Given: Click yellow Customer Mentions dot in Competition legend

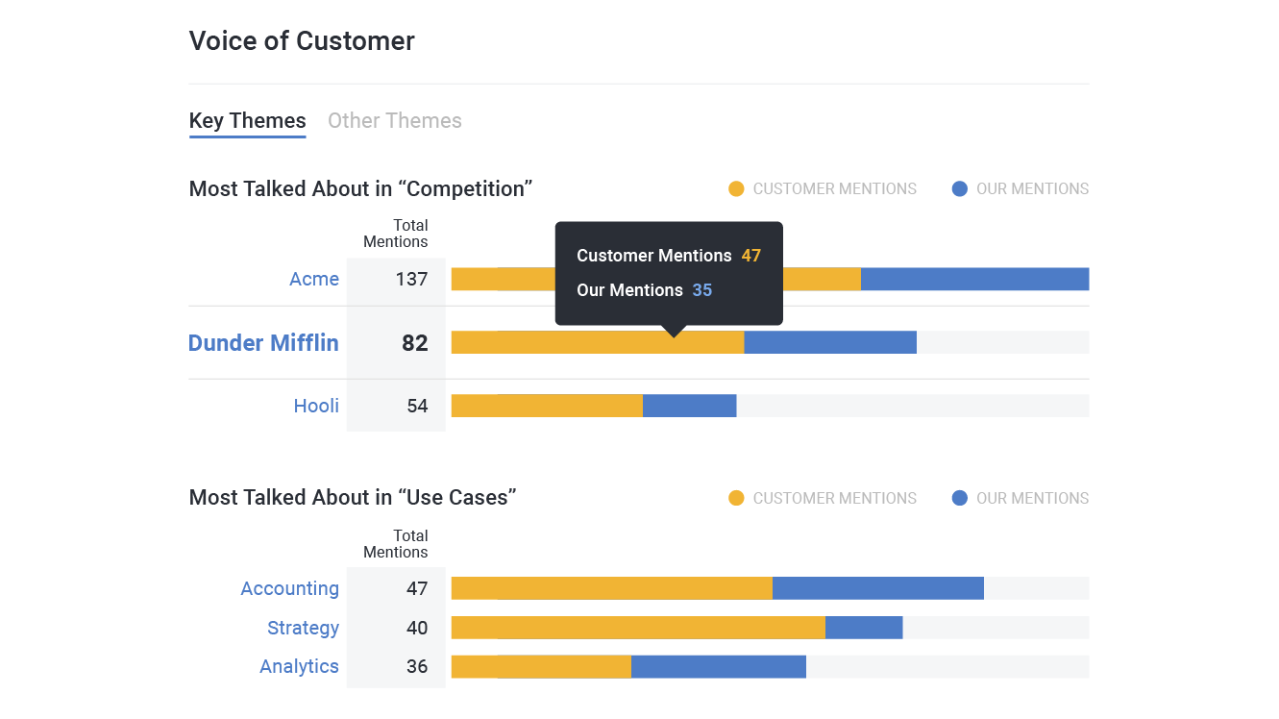Looking at the screenshot, I should 737,189.
